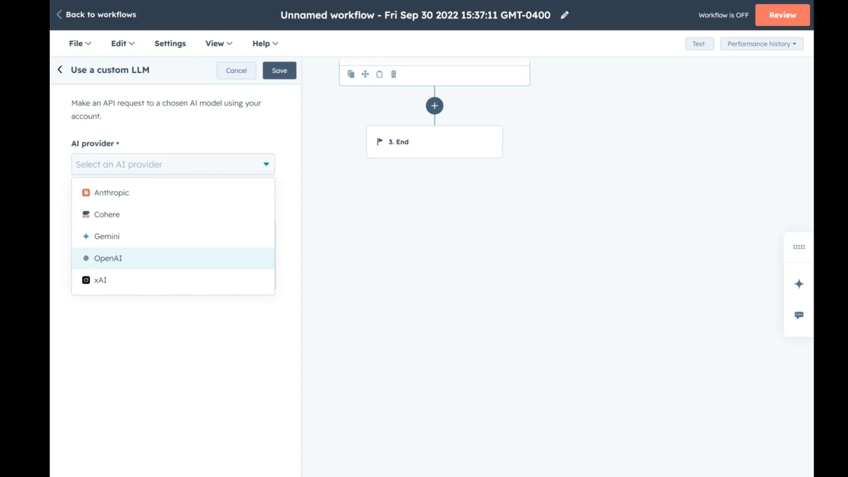Click the Anthropic logo icon

pos(86,193)
